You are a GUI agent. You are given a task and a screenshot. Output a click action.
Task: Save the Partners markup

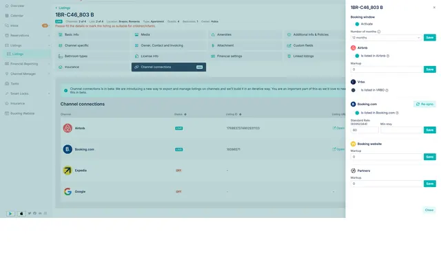[x=430, y=184]
